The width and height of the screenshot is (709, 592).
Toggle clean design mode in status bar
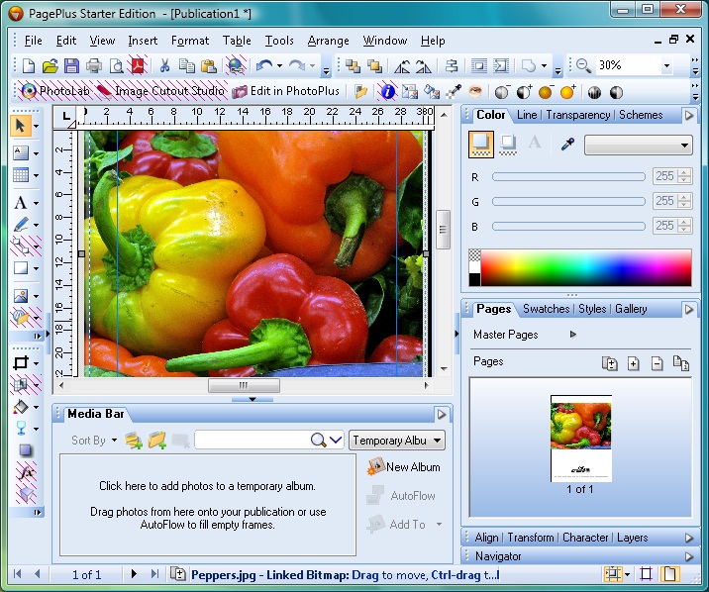(x=646, y=574)
